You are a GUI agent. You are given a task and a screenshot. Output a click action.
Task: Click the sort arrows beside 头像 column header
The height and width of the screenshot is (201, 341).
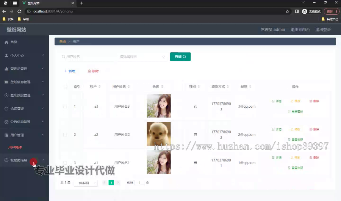click(x=162, y=87)
